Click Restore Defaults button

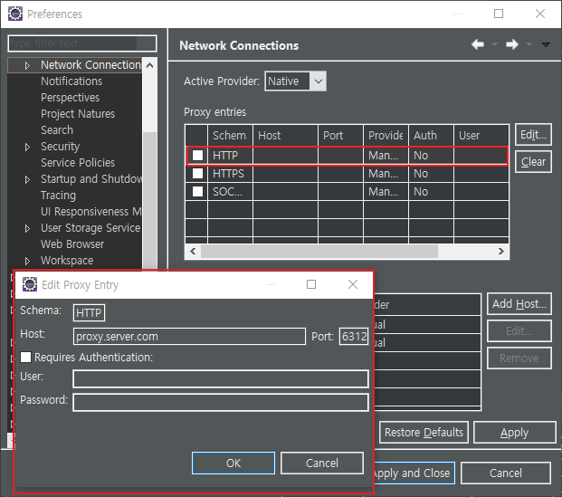point(424,432)
